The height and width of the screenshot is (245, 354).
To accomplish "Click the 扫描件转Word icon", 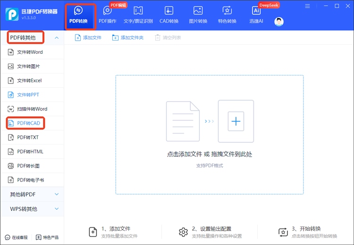I will point(10,109).
